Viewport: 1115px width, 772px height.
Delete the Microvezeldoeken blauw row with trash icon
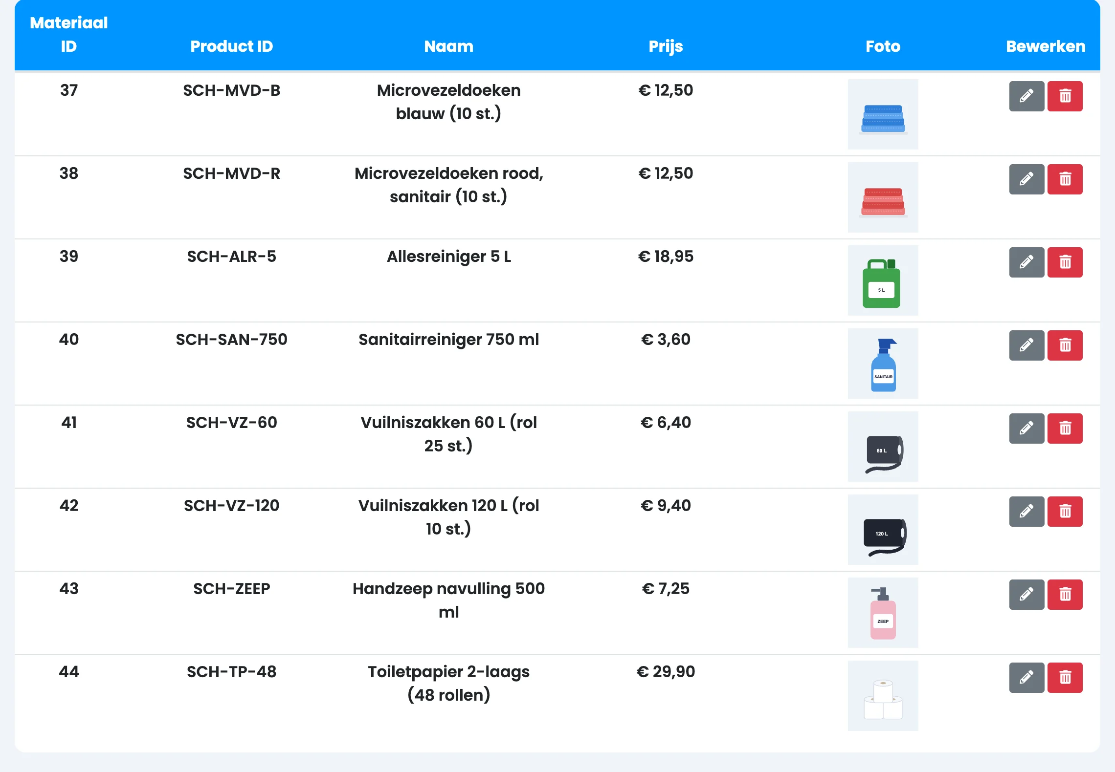coord(1065,96)
